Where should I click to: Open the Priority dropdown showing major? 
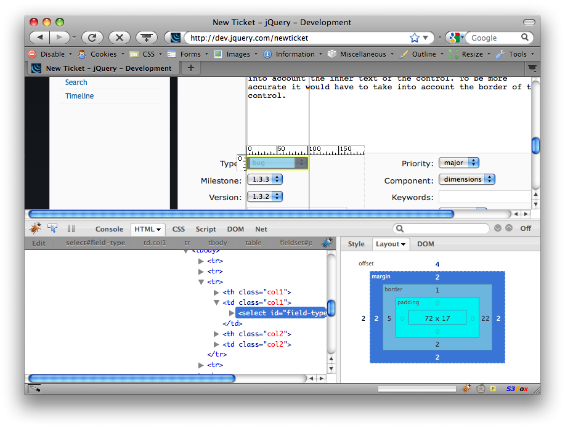point(458,163)
